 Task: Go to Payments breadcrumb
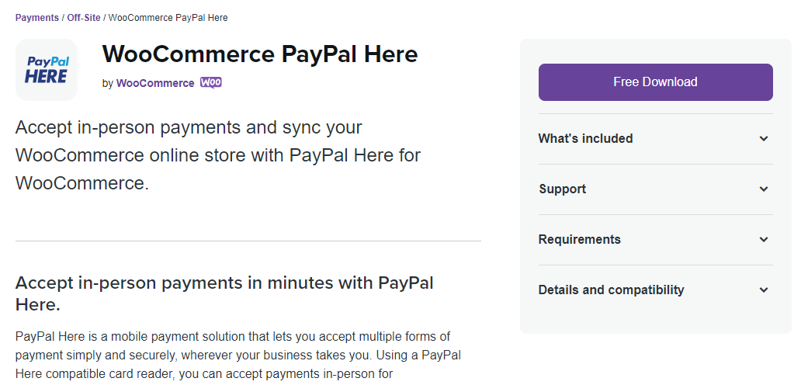(x=36, y=18)
